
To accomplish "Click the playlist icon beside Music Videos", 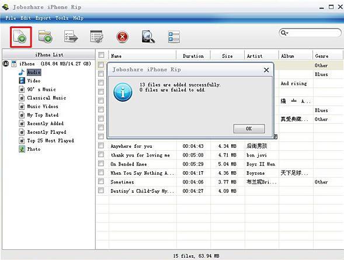I will pyautogui.click(x=22, y=106).
